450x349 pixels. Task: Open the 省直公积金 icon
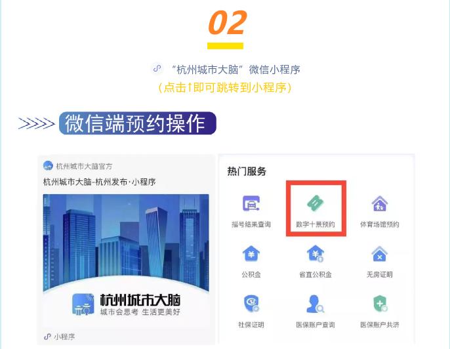click(x=316, y=254)
